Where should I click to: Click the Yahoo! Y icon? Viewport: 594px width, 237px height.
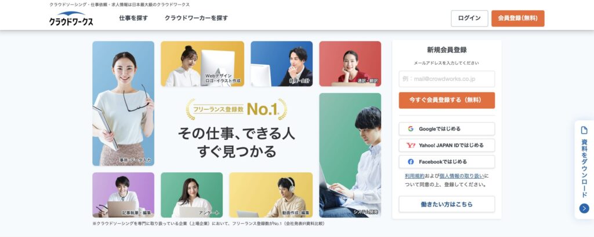[411, 145]
